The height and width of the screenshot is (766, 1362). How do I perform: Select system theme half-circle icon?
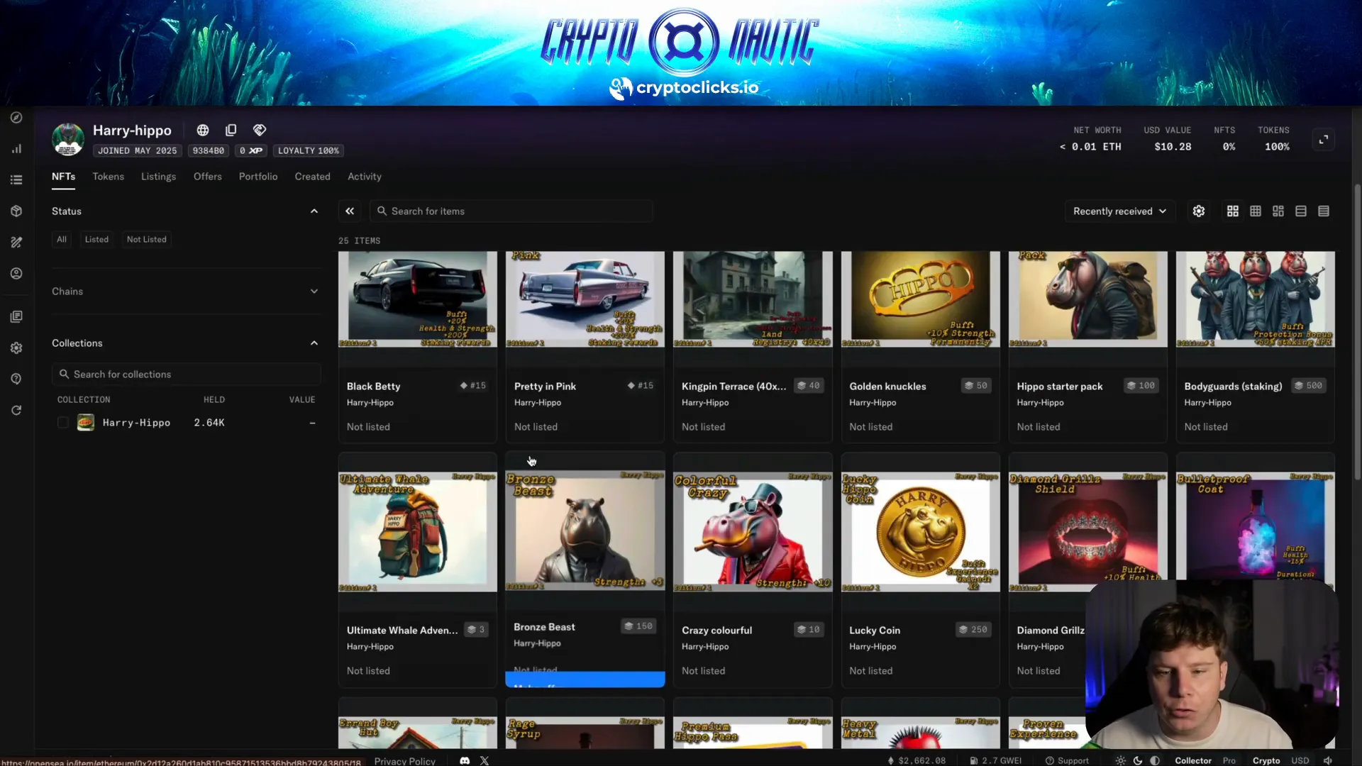(1155, 760)
